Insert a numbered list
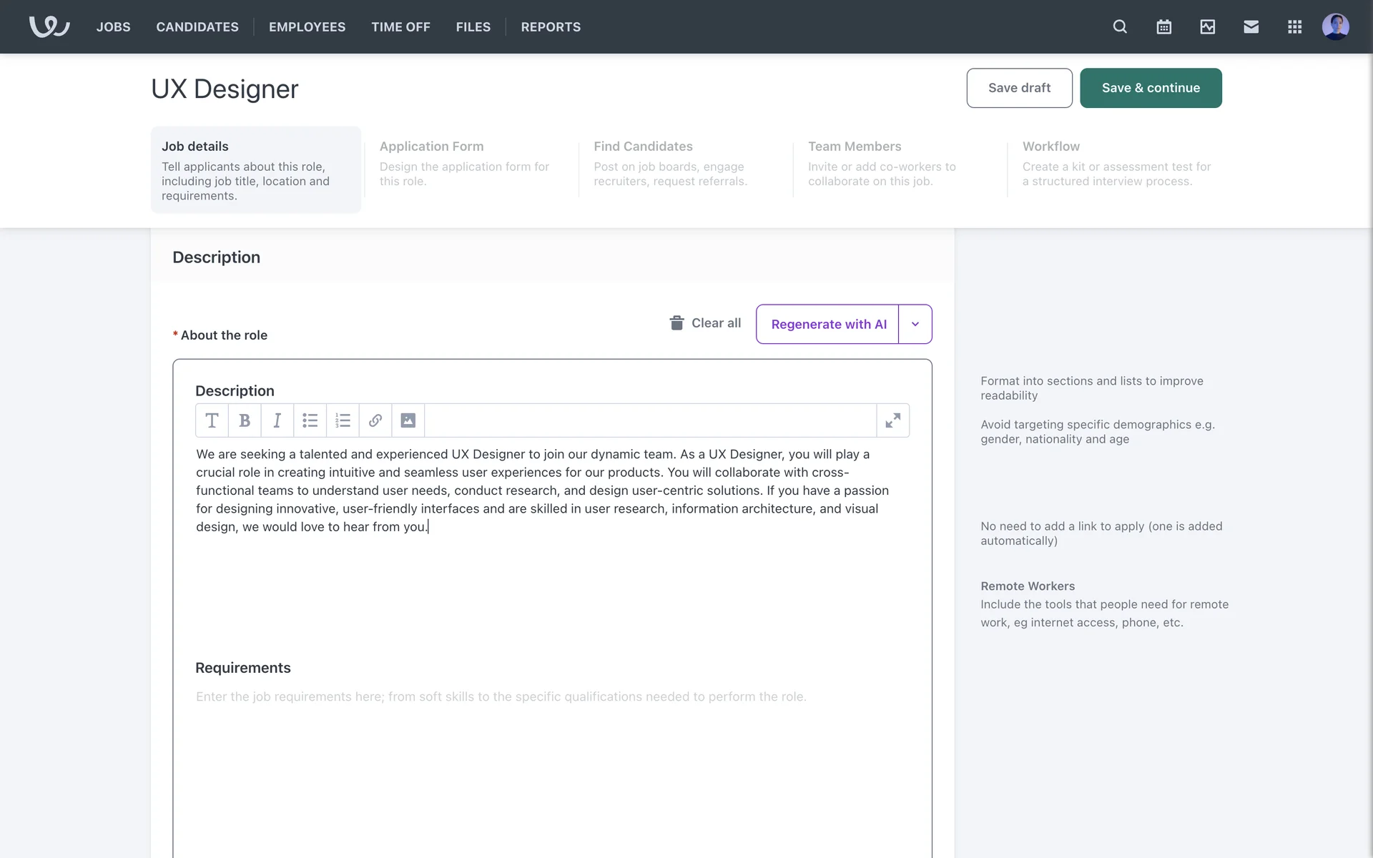Screen dimensions: 1373x858 tap(343, 420)
